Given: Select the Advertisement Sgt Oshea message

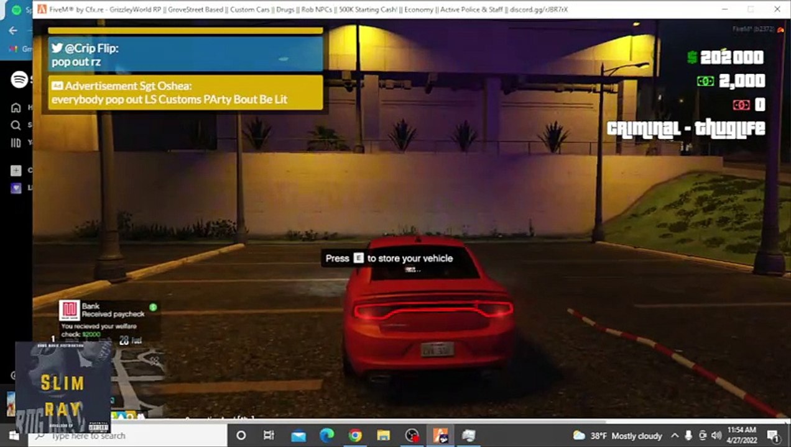Looking at the screenshot, I should coord(185,93).
